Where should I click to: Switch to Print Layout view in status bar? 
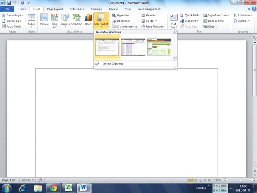(x=191, y=180)
